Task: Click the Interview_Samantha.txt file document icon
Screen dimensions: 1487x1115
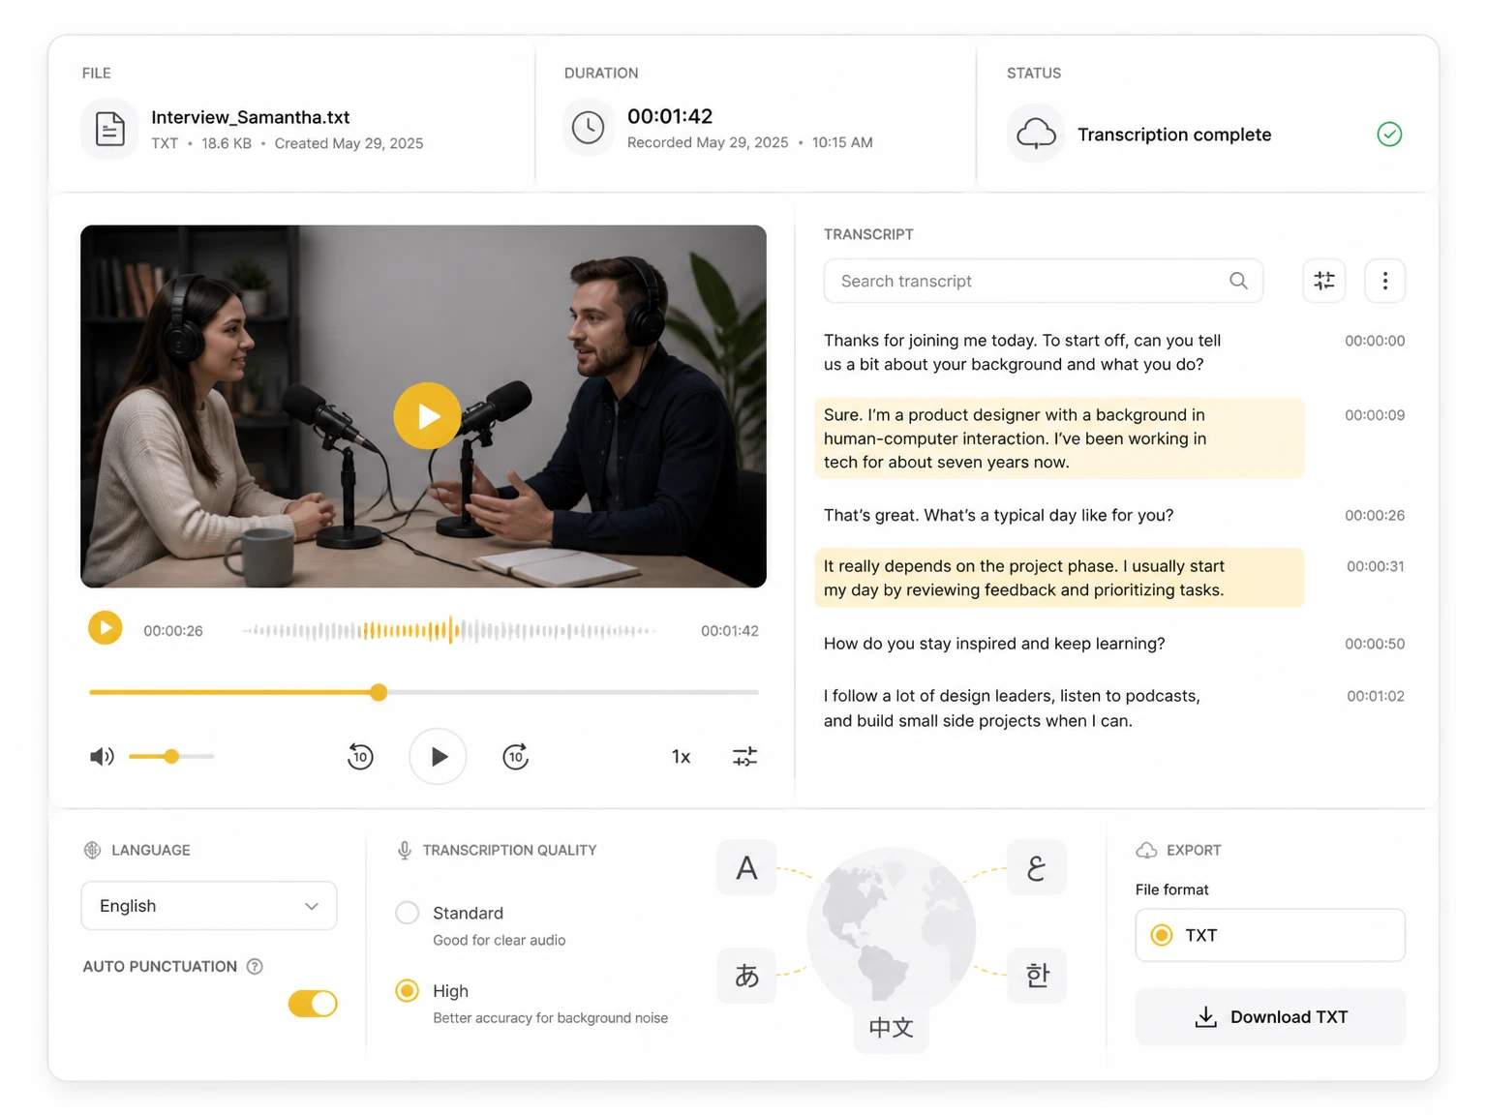Action: point(109,129)
